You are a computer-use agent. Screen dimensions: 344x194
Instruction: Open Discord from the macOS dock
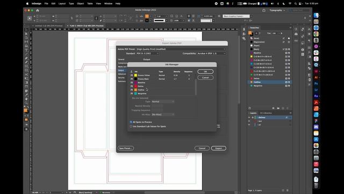316,127
